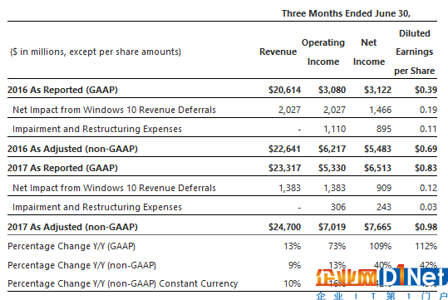Click the 2017 operating income $5,330
Image resolution: width=448 pixels, height=300 pixels.
coord(332,168)
